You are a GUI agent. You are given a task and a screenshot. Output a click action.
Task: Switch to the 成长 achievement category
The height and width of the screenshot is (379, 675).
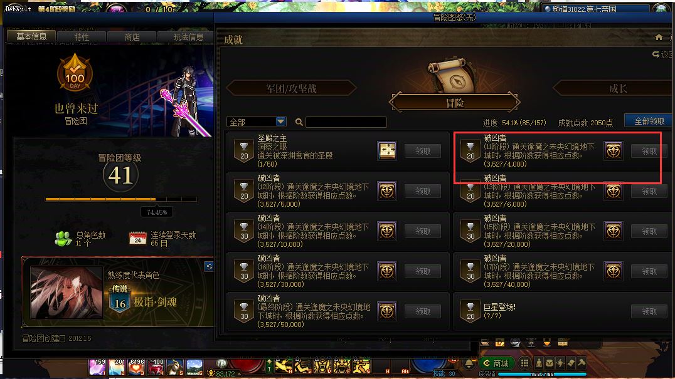coord(618,88)
